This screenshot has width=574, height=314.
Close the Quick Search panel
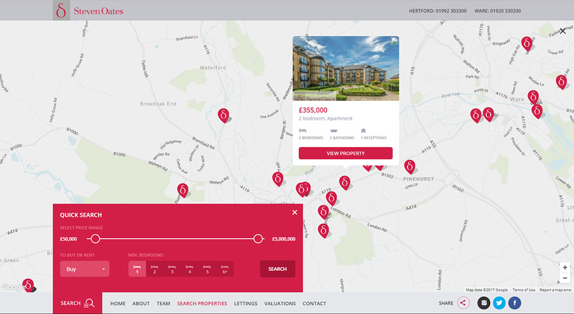294,212
